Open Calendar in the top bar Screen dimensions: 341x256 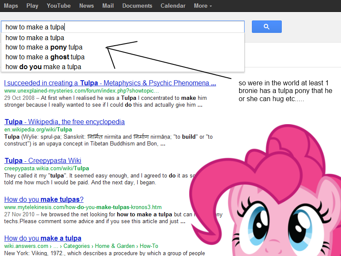173,6
